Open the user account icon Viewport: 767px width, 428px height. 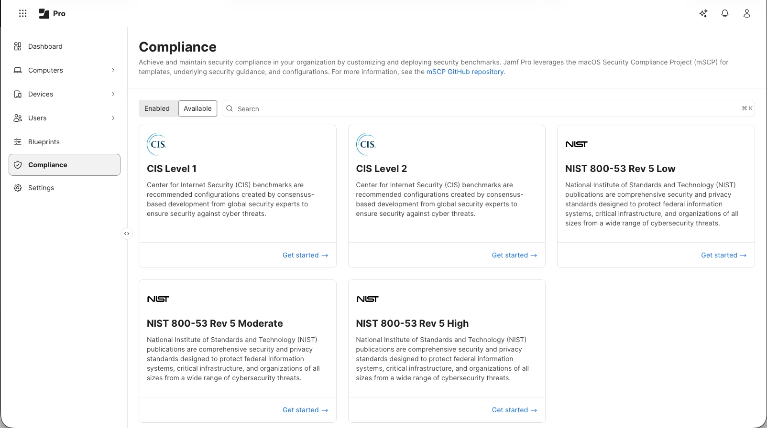click(746, 13)
